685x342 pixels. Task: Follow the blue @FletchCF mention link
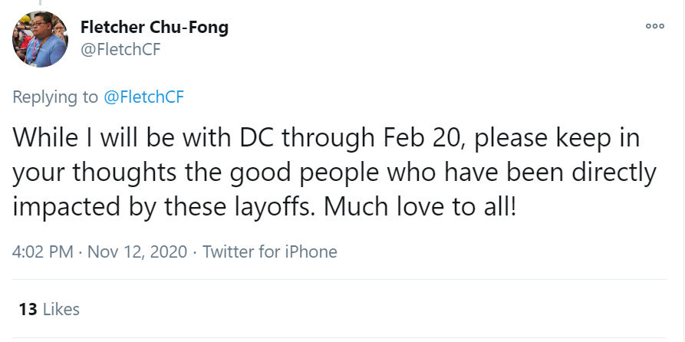click(143, 97)
